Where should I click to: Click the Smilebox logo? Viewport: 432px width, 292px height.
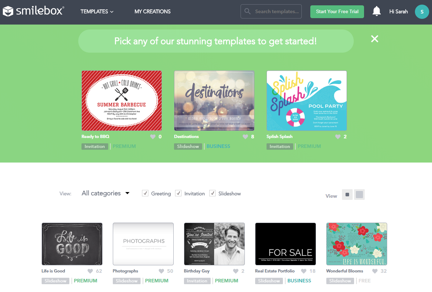coord(33,11)
